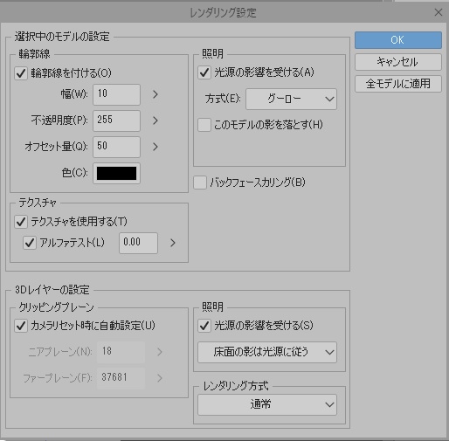Expand the ファープレーン(F) slider arrow
The height and width of the screenshot is (441, 449).
click(x=160, y=378)
